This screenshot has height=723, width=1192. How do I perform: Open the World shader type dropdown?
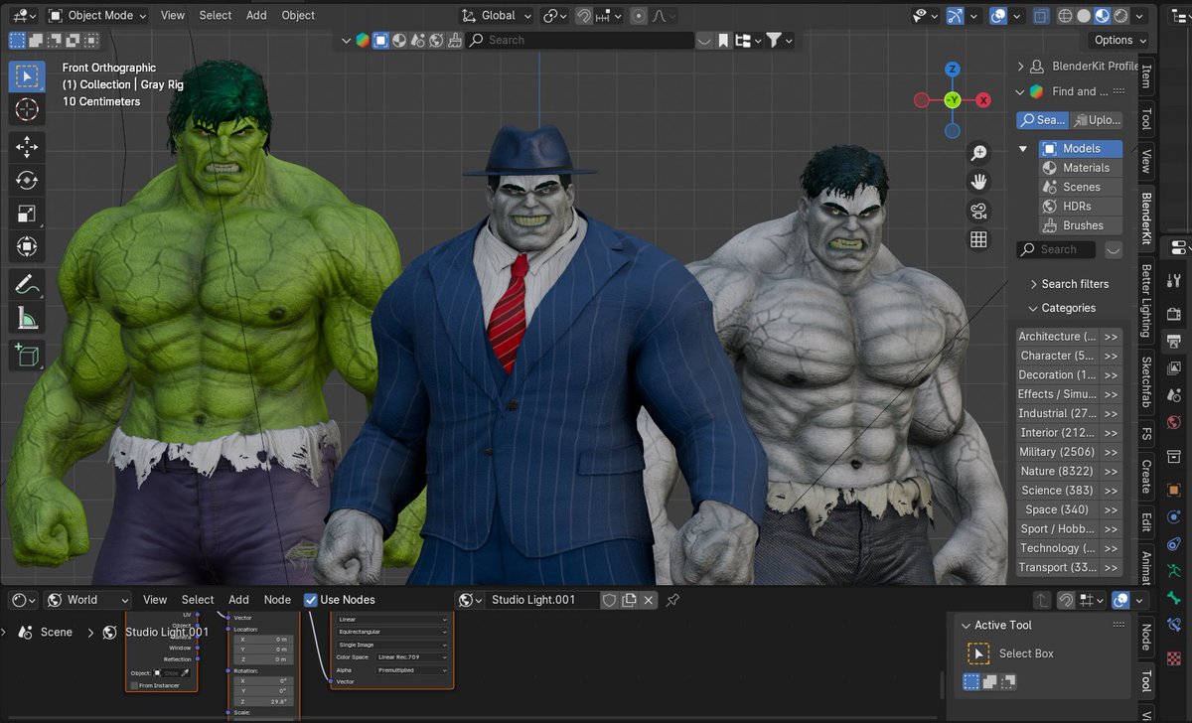(86, 600)
